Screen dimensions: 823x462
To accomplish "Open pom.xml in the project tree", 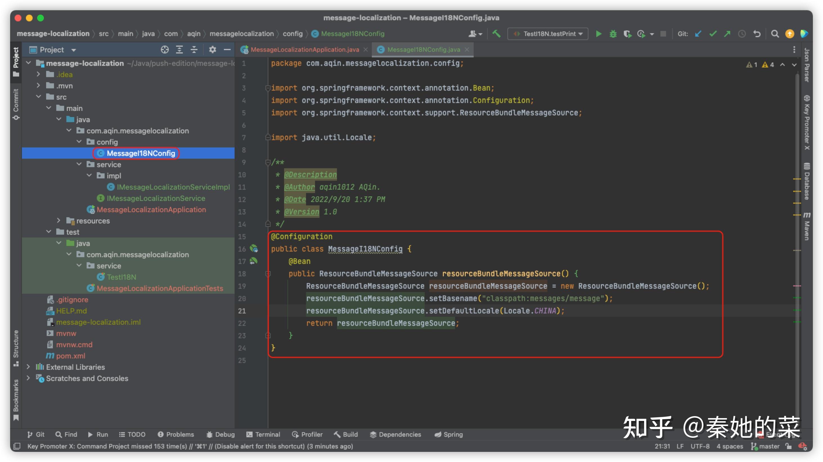I will tap(70, 356).
